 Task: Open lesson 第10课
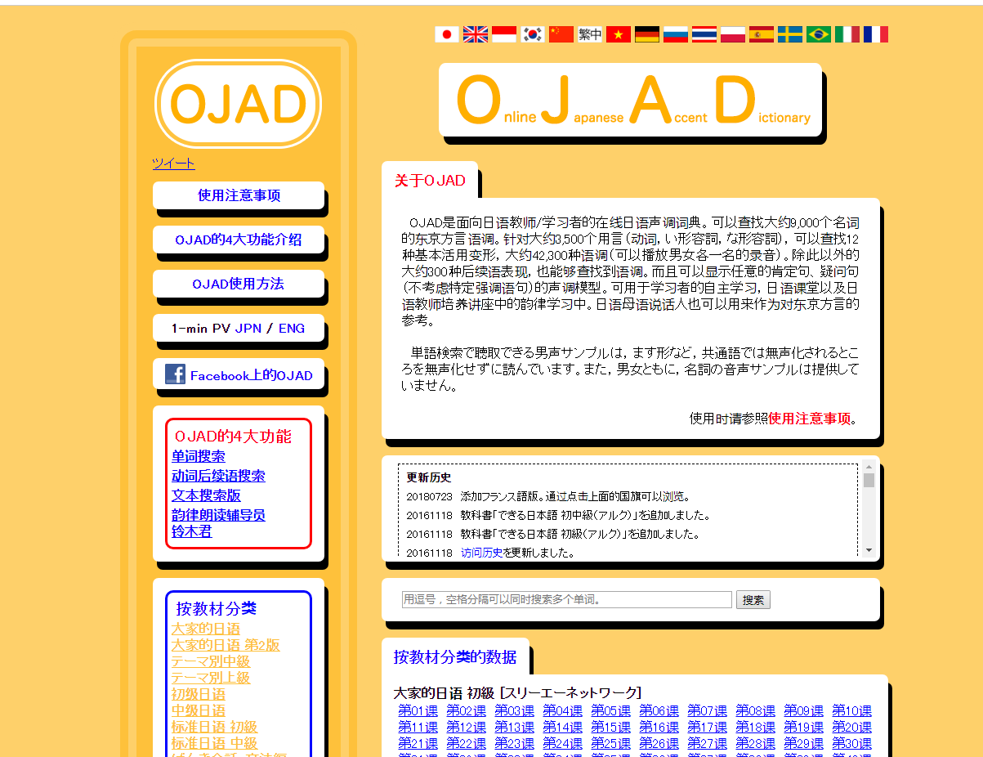point(852,711)
